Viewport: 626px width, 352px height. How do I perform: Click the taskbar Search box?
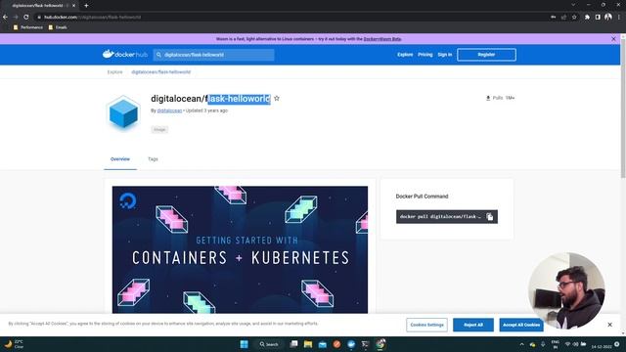[x=269, y=344]
